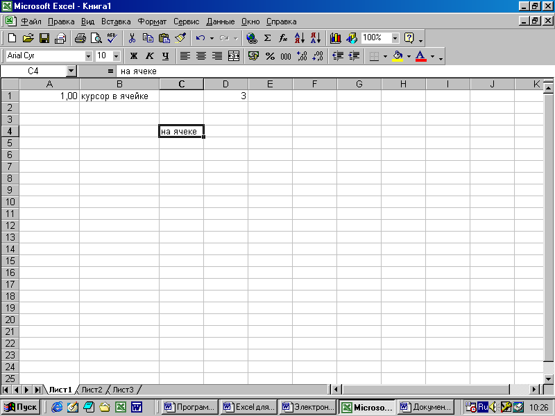Viewport: 555px width, 416px height.
Task: Open the borders style dropdown arrow
Action: tap(386, 56)
